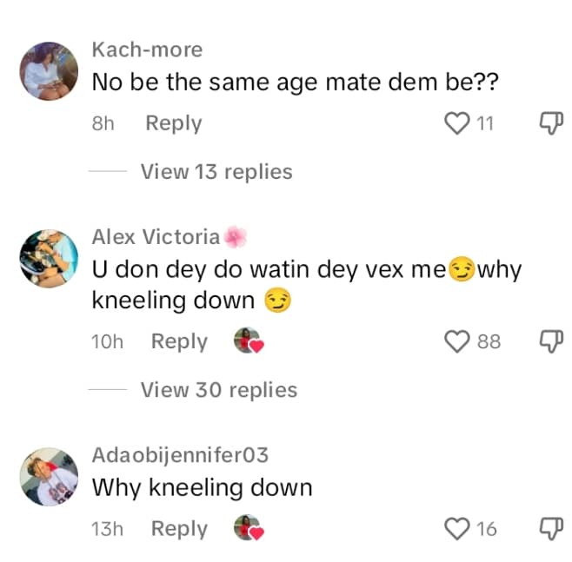Screen dimensions: 572x562
Task: Click creator-liked badge on Adaobijennifer03's comment
Action: click(x=248, y=528)
